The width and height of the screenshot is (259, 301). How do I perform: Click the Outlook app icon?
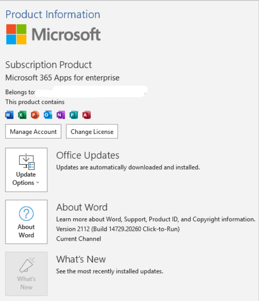click(x=48, y=115)
